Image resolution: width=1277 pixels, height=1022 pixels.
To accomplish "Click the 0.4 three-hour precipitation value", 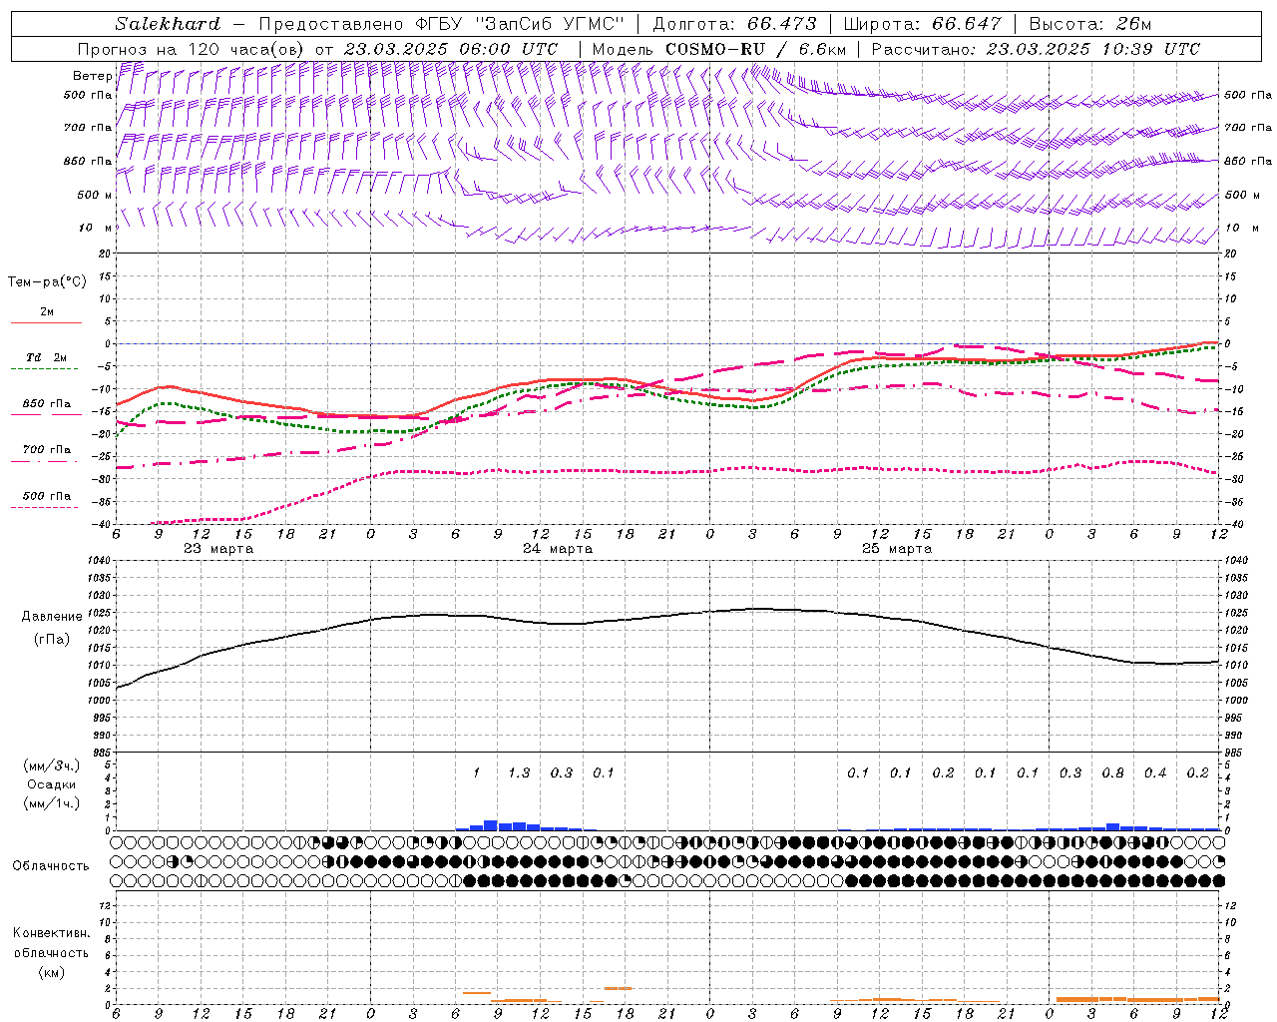I will click(1155, 772).
